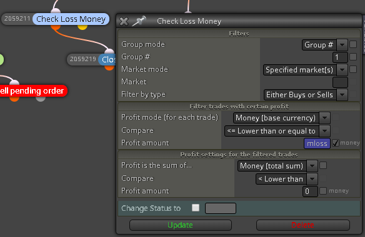365x237 pixels.
Task: Edit the Profit amount field showing 0
Action: (x=310, y=191)
